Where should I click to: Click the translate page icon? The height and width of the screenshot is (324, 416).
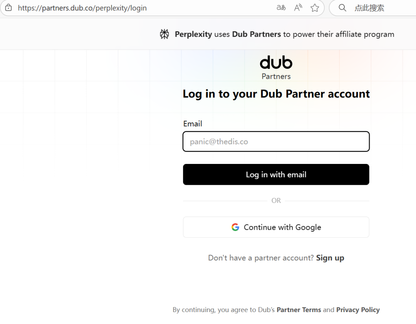point(281,8)
